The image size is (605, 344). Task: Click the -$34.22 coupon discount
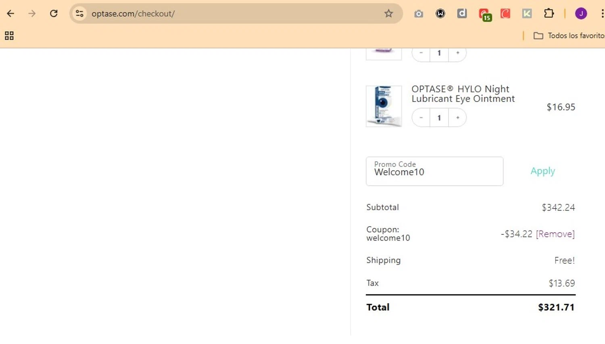(516, 234)
